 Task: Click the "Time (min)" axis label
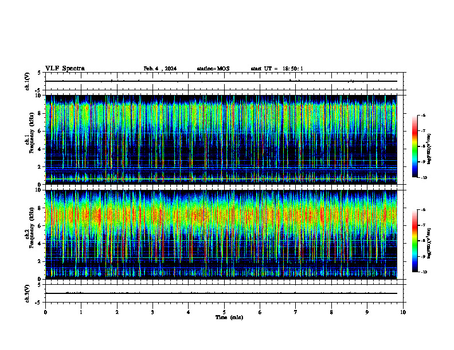pos(229,317)
